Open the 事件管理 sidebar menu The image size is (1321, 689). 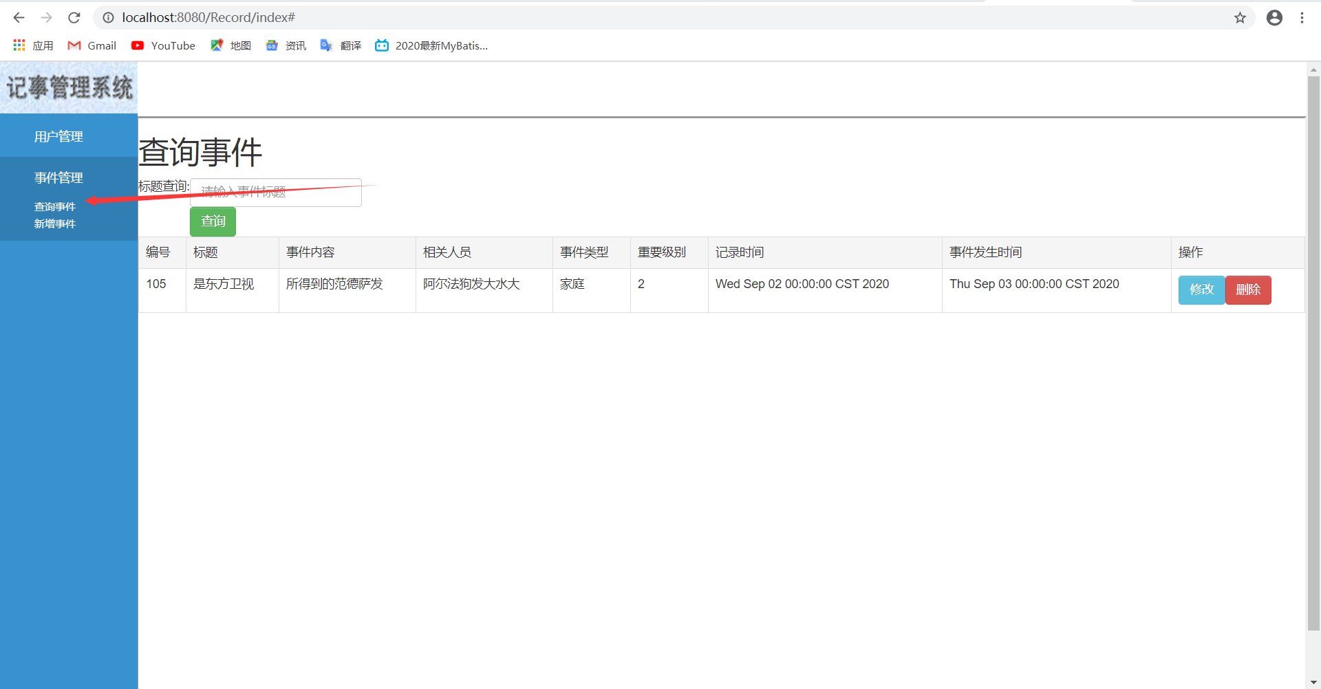(x=58, y=177)
